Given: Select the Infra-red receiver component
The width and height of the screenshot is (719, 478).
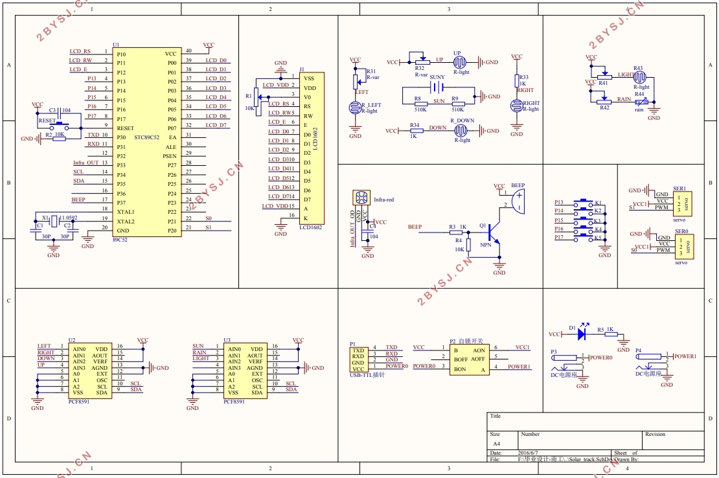Looking at the screenshot, I should [x=361, y=198].
